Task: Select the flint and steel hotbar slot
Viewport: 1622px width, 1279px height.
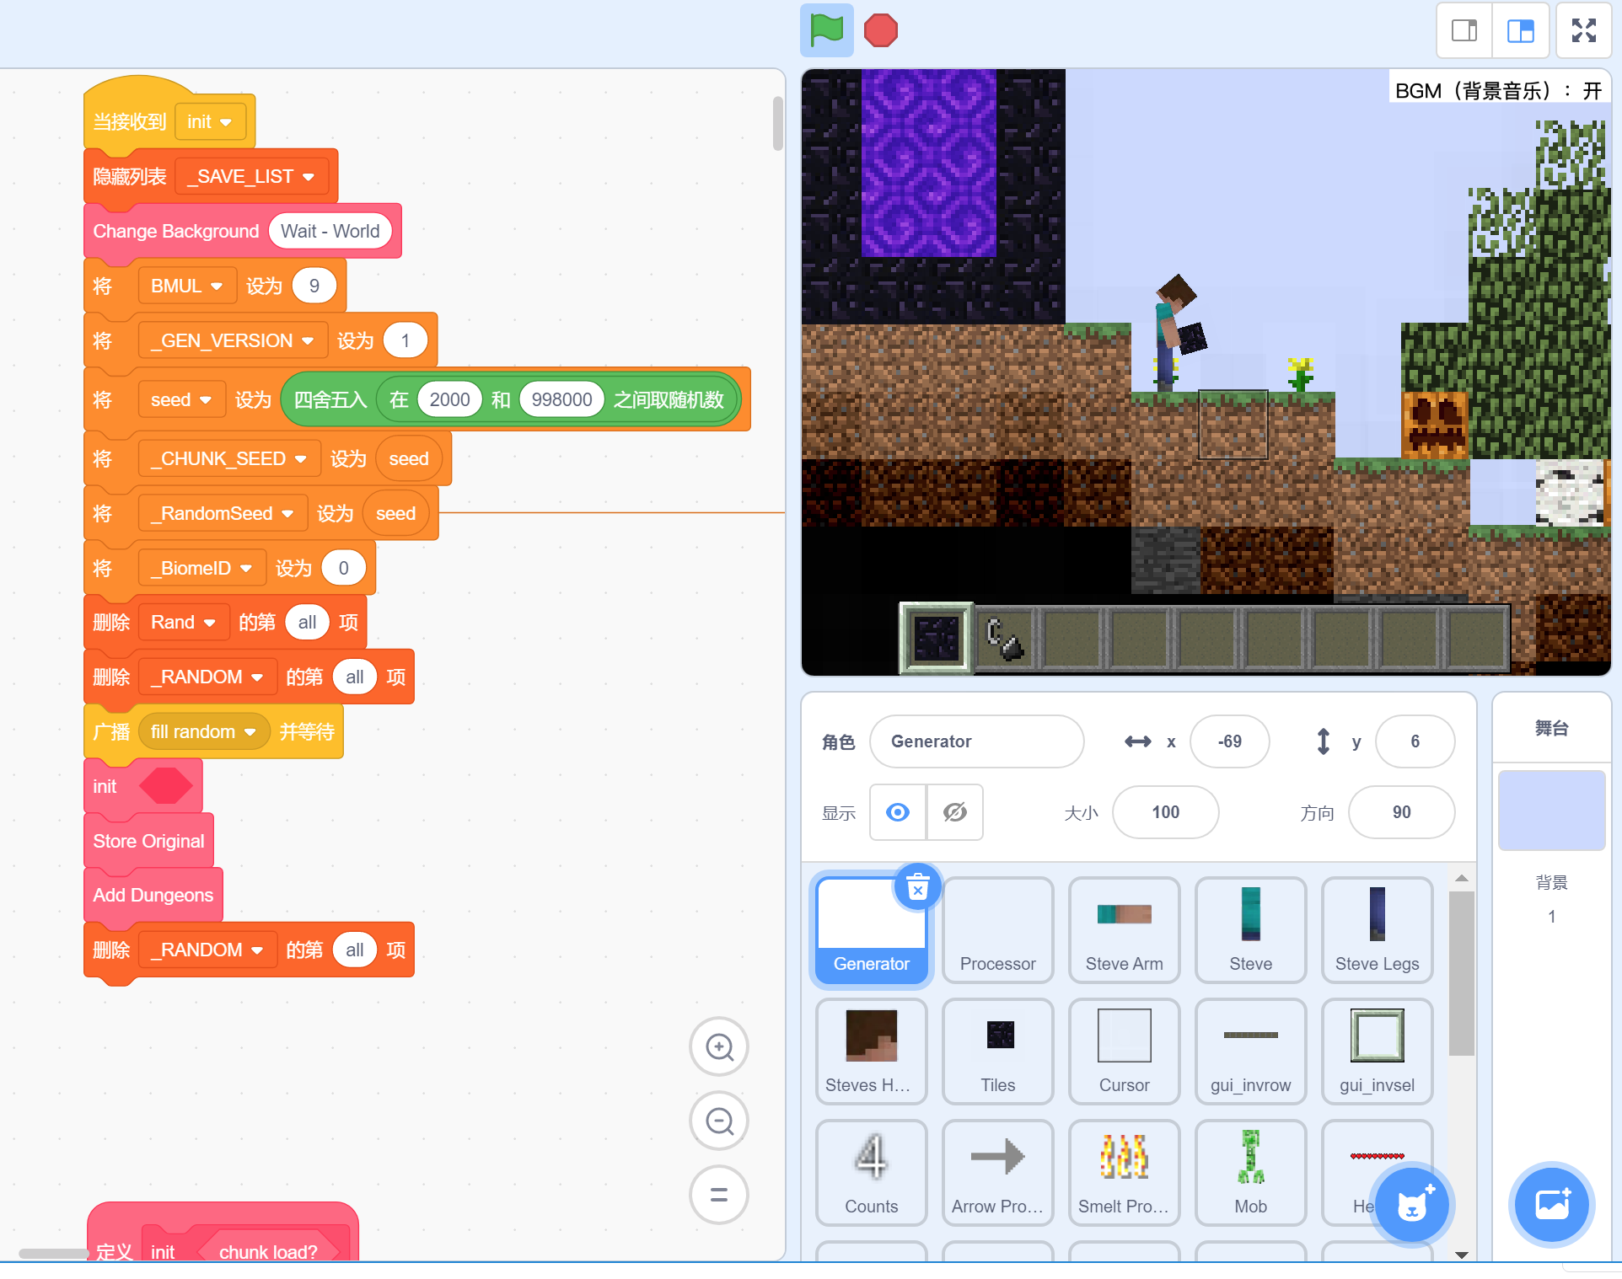Action: pyautogui.click(x=1005, y=638)
